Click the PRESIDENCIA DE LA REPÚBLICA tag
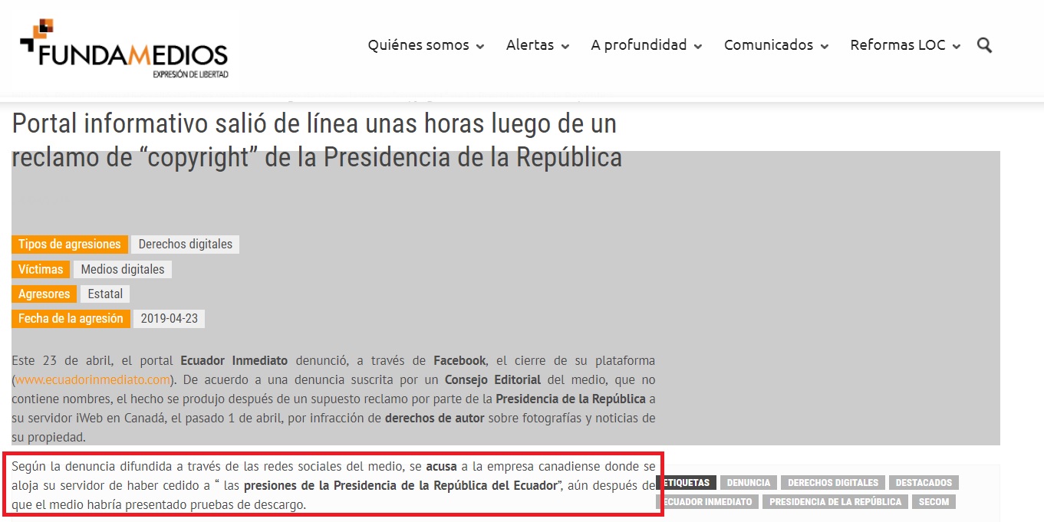Viewport: 1044px width, 522px height. 835,502
